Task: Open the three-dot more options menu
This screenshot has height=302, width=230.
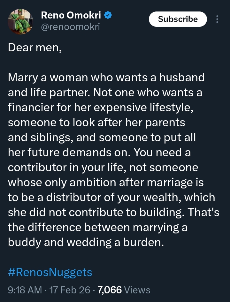Action: coord(218,19)
